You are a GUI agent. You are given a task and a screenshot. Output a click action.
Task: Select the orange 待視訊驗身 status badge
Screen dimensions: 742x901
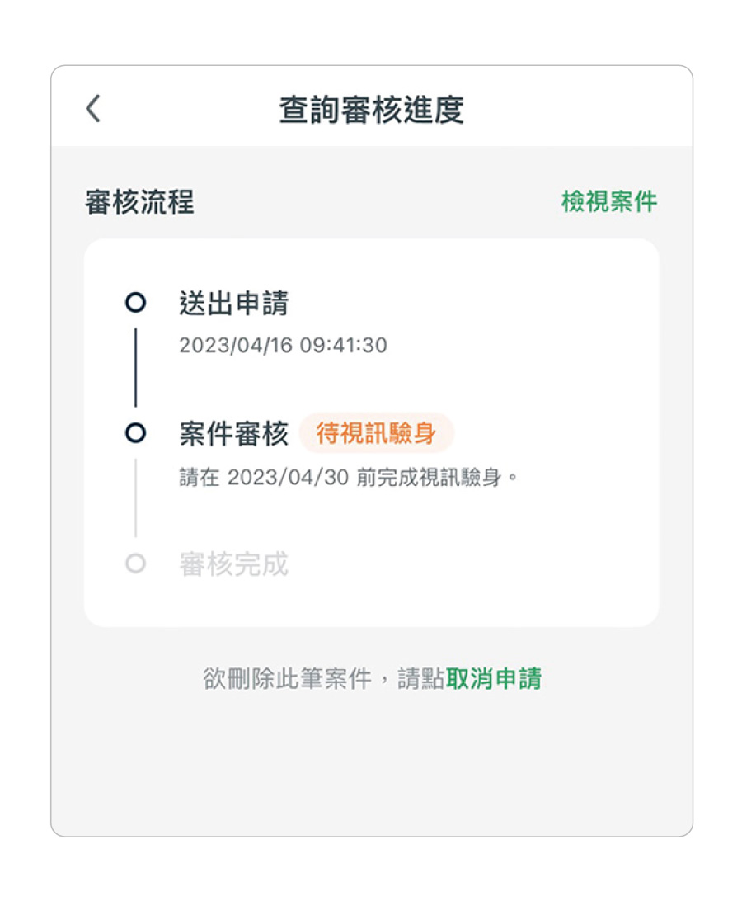[x=376, y=433]
